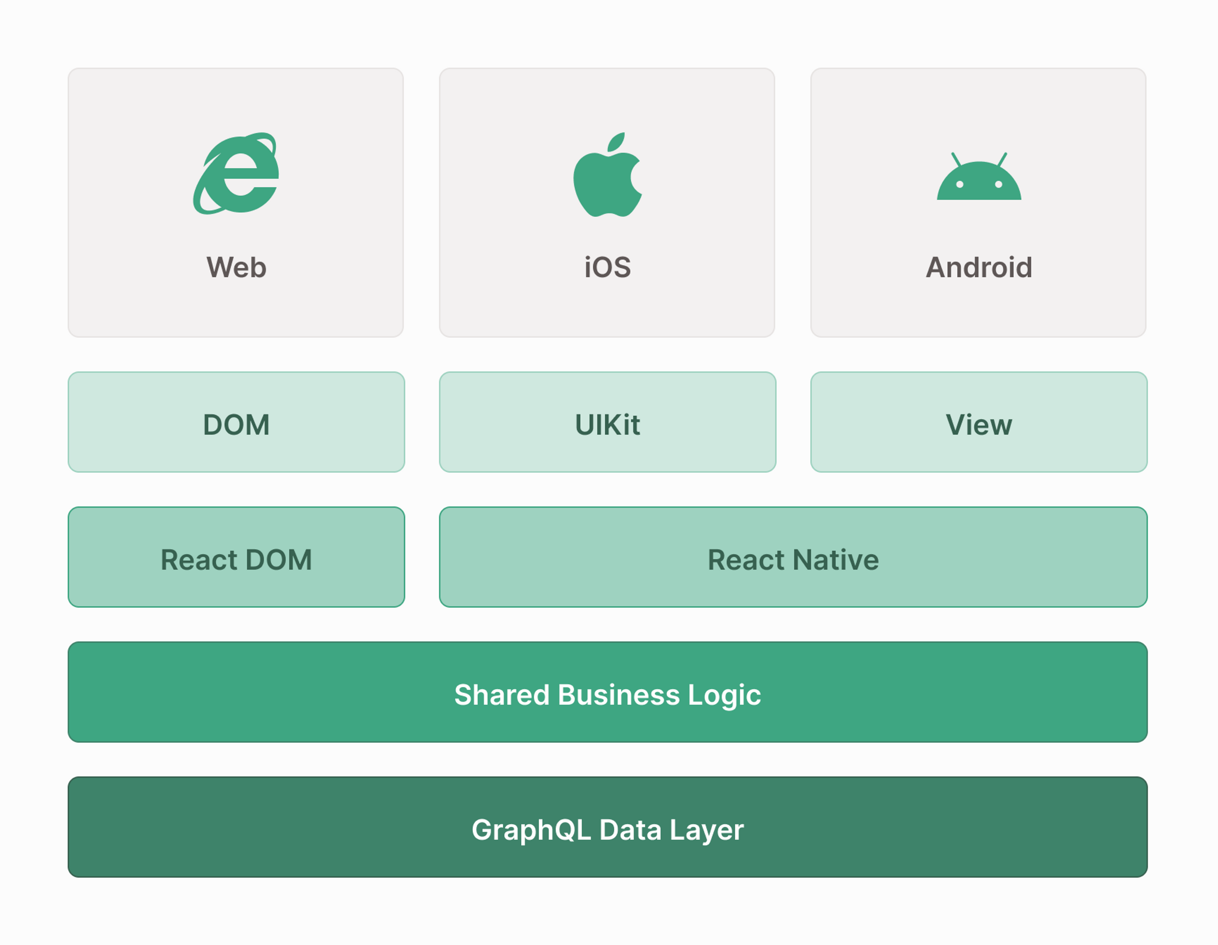The image size is (1218, 945).
Task: Click the word React in React DOM
Action: click(x=199, y=560)
